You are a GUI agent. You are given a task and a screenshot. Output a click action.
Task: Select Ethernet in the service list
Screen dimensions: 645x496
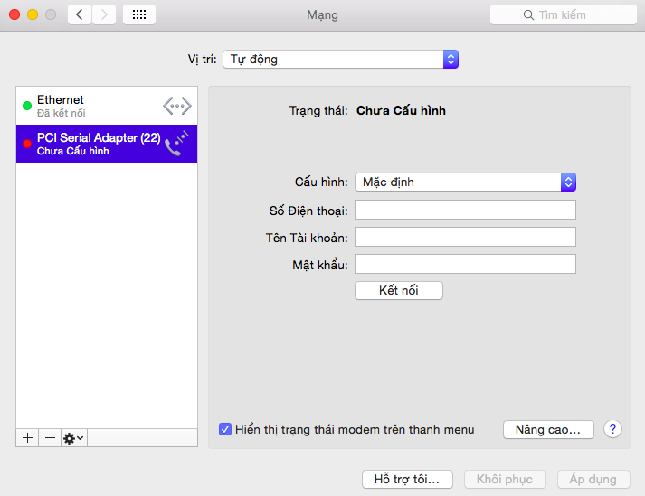pos(90,106)
